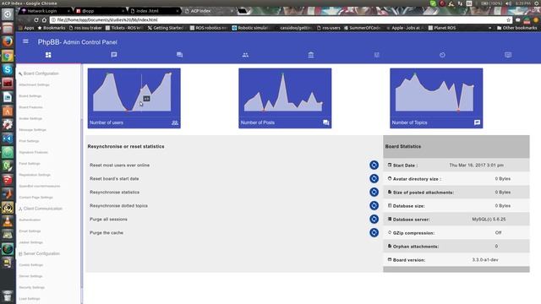Select the dashboard grid tab icon
This screenshot has height=304, width=541.
(x=48, y=55)
